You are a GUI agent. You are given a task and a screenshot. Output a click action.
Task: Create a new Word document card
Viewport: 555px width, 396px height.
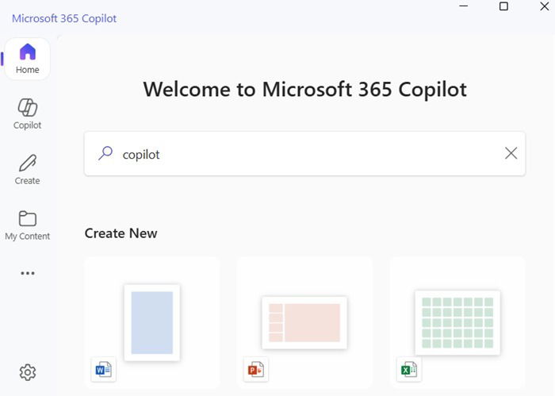tap(152, 322)
